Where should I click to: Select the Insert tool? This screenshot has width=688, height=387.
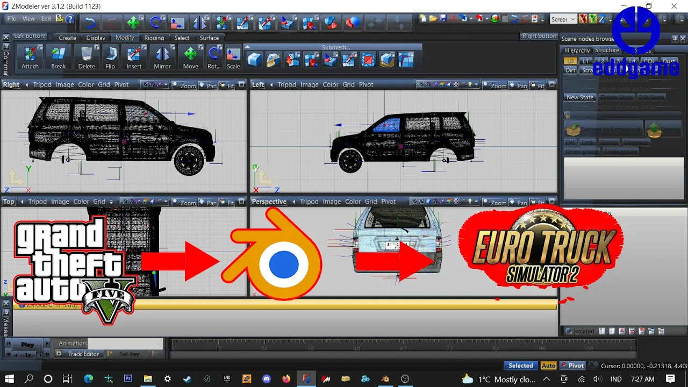click(x=134, y=58)
